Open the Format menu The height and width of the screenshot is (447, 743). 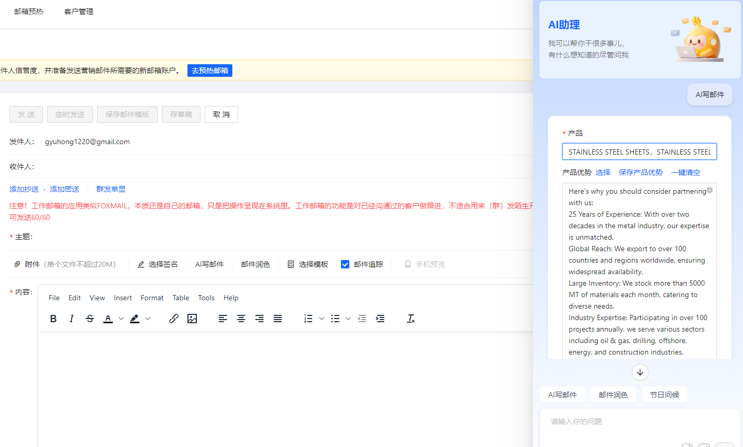click(152, 298)
